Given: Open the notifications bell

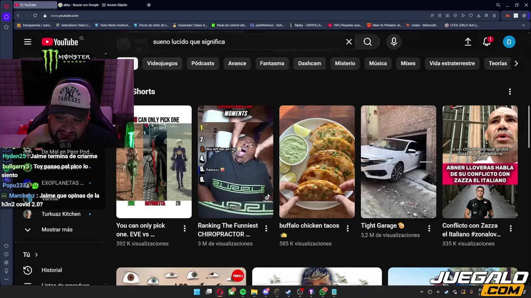Looking at the screenshot, I should pyautogui.click(x=487, y=42).
